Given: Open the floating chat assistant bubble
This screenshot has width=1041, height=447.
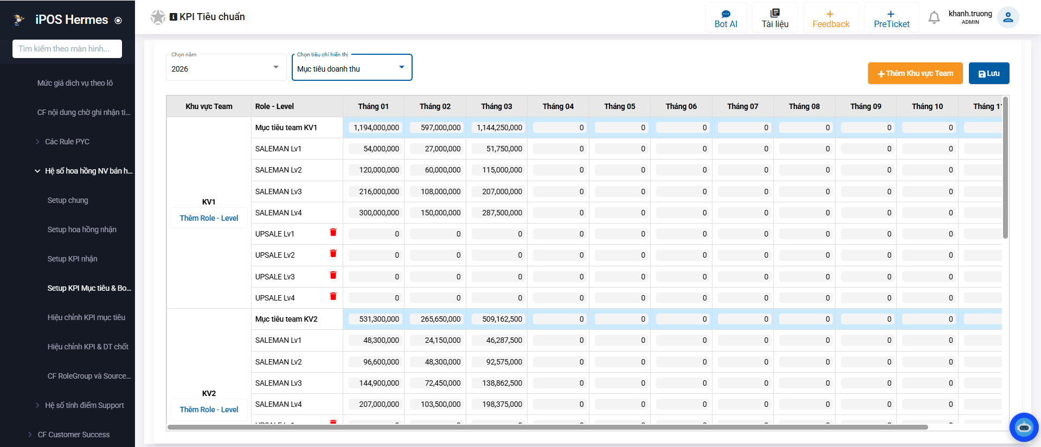Looking at the screenshot, I should [x=1024, y=427].
